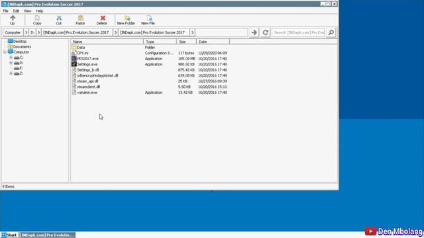Expand the final breadcrumb chevron

click(192, 32)
